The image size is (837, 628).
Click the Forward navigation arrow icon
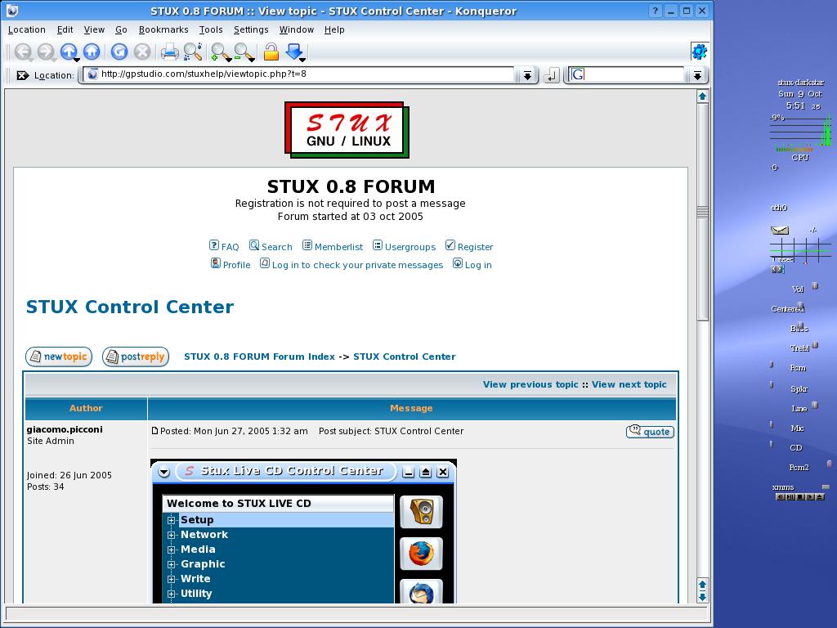(x=46, y=52)
